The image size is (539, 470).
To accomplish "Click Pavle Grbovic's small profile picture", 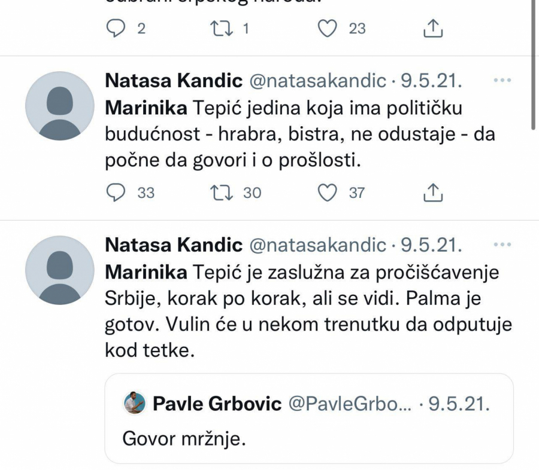I will pos(135,402).
